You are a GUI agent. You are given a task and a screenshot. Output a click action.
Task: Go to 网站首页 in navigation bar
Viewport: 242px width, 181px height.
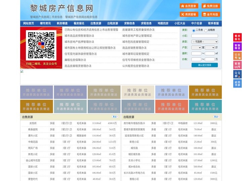pos(29,23)
